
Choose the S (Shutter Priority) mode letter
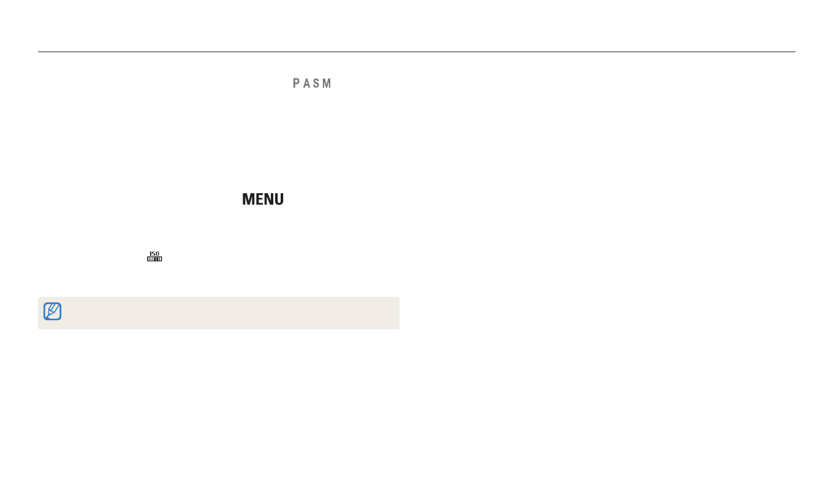click(316, 83)
